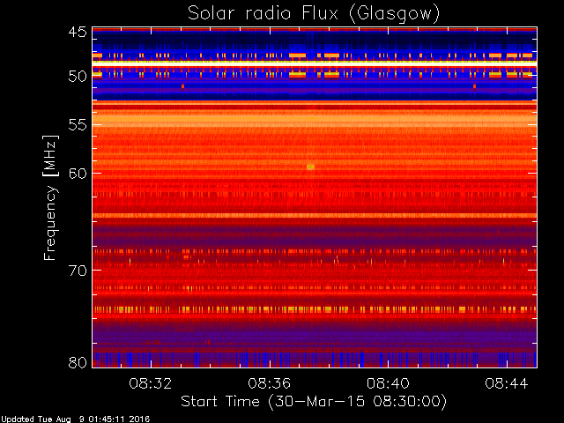Image resolution: width=564 pixels, height=423 pixels.
Task: Click the 'Solar radio Flux (Glasgow)' title
Action: 314,14
